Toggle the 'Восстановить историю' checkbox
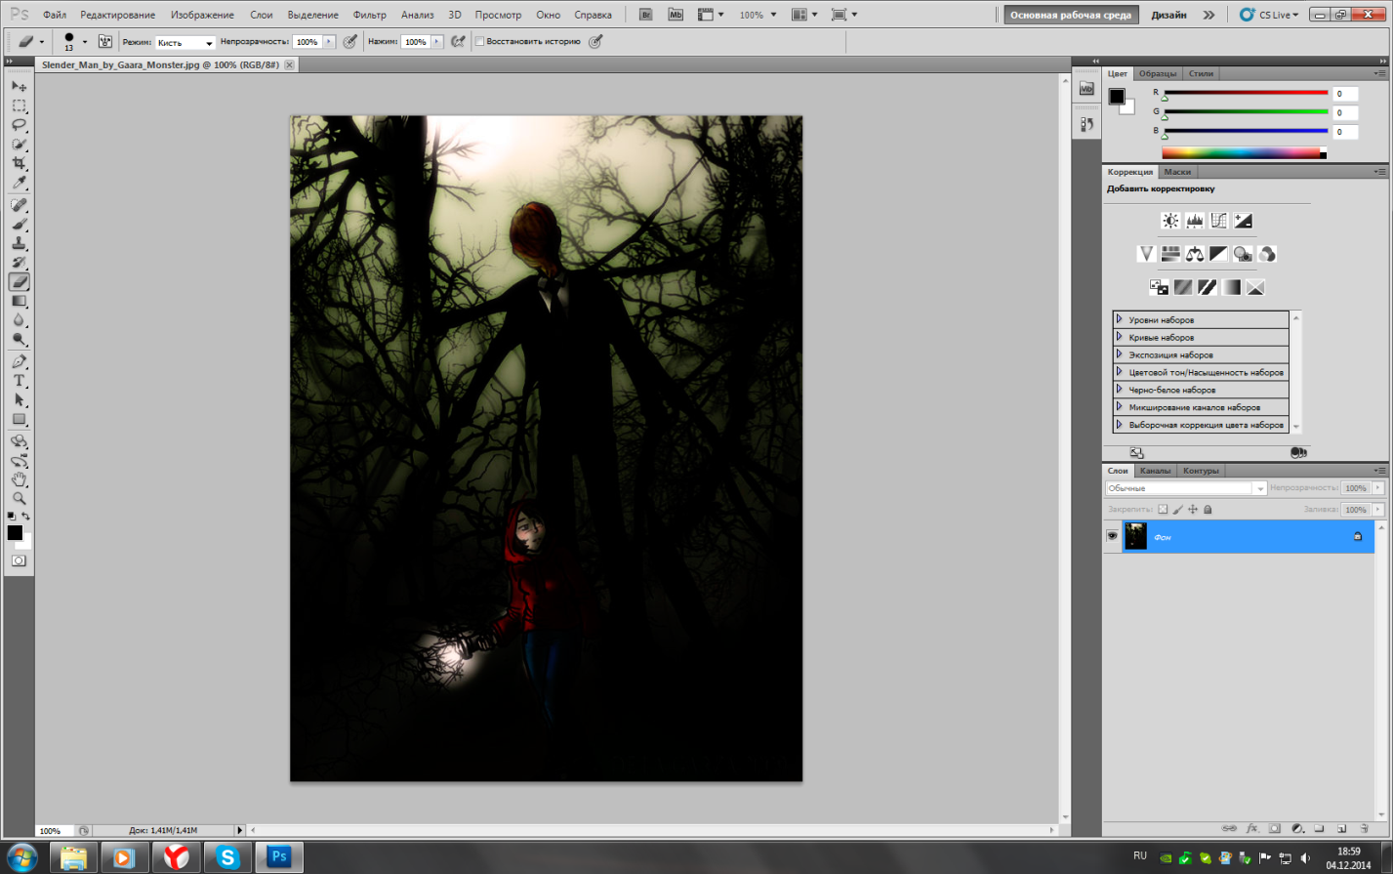 tap(480, 42)
